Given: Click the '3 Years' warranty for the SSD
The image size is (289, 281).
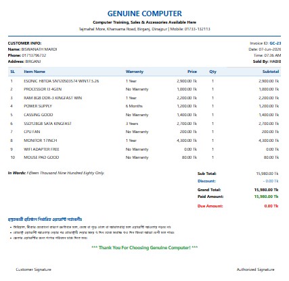Looking at the screenshot, I should [132, 124].
